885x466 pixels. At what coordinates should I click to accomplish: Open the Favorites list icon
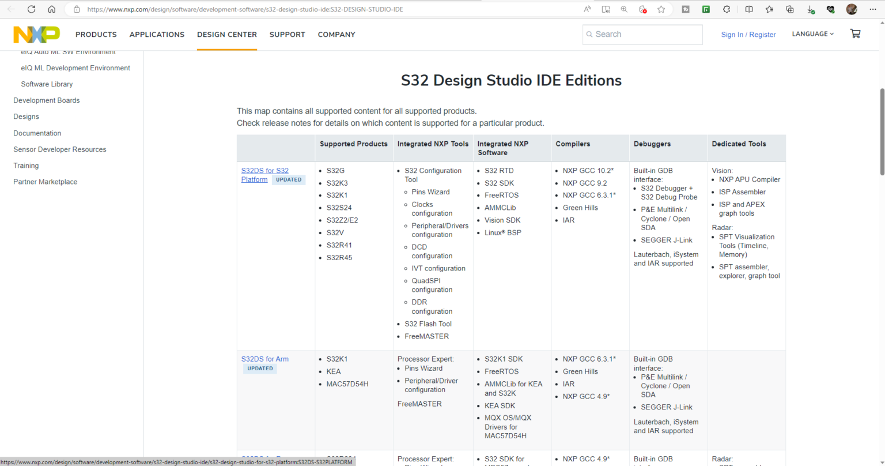coord(769,9)
